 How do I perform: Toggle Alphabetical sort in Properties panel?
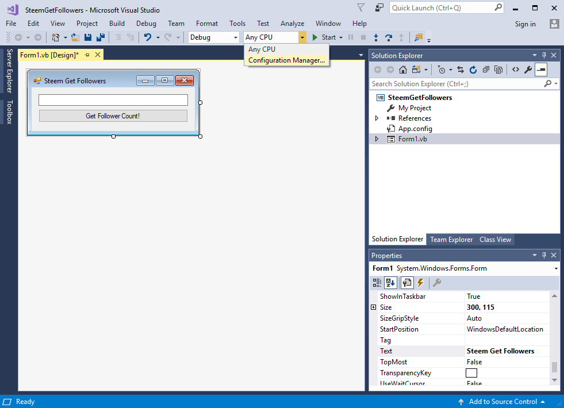point(390,283)
